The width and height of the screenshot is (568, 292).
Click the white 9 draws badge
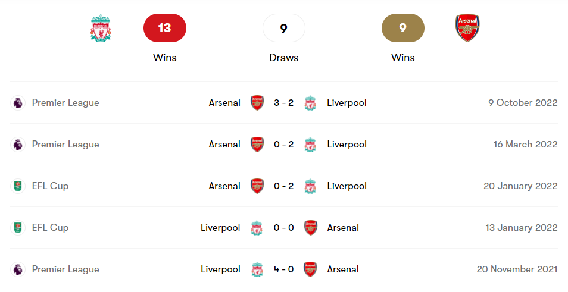click(283, 28)
